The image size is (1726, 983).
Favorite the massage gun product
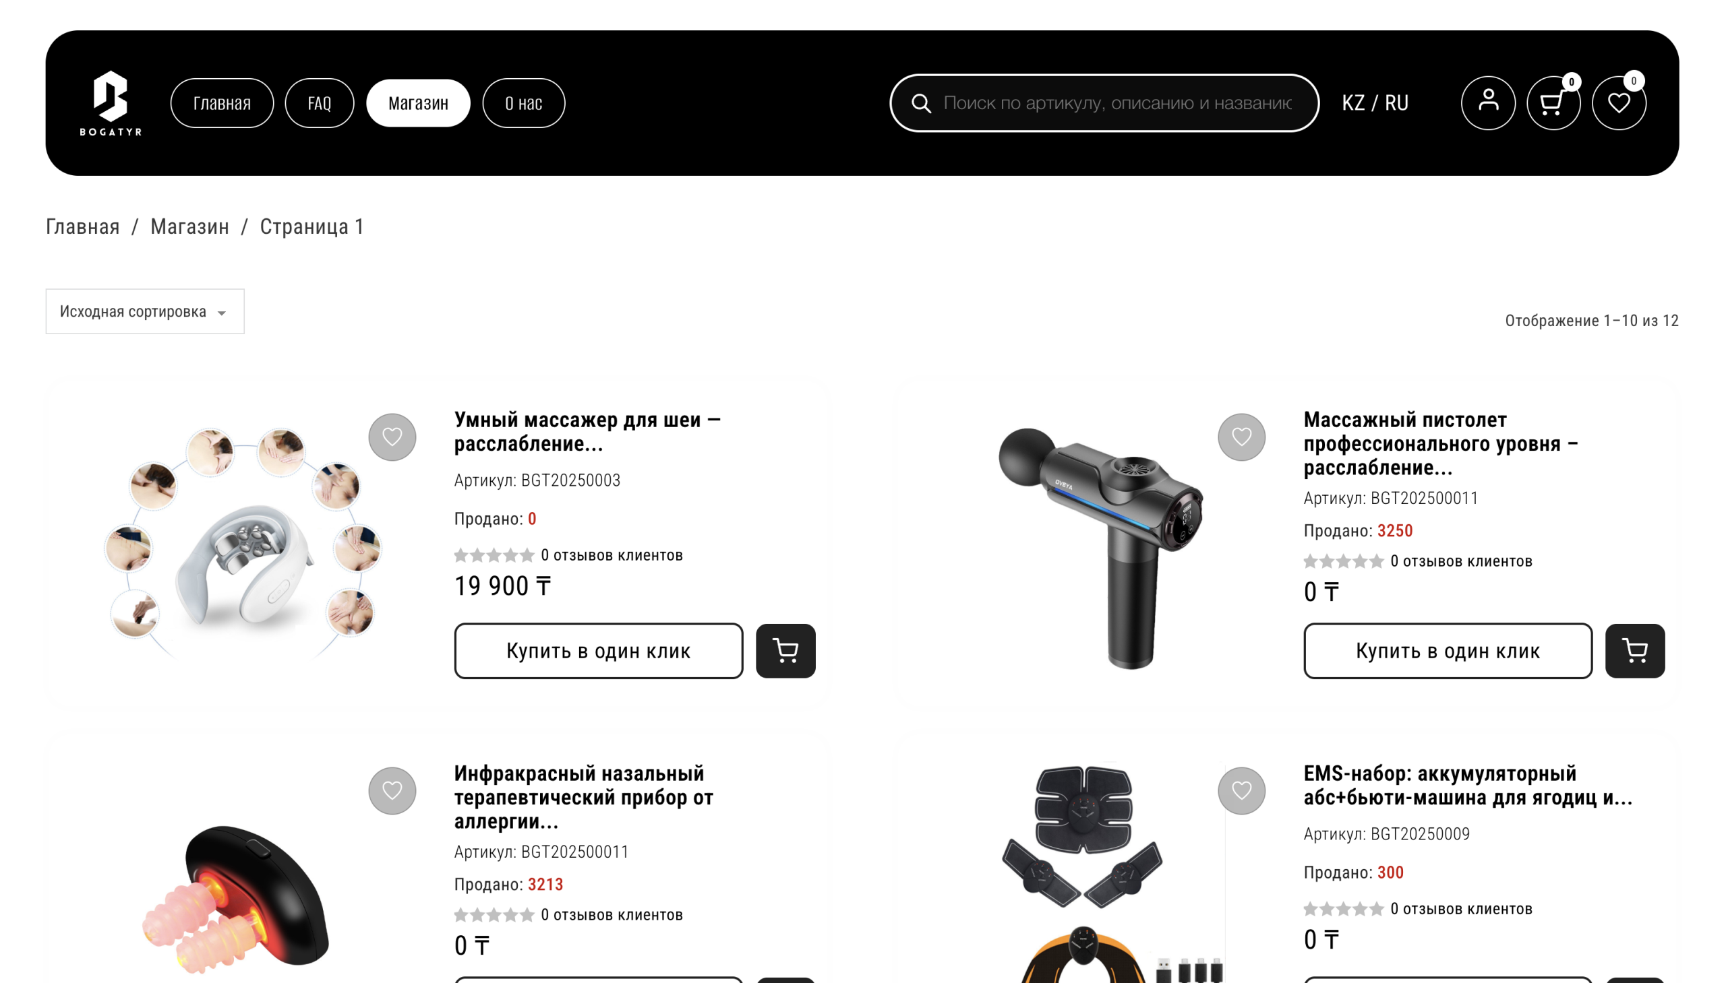1241,437
